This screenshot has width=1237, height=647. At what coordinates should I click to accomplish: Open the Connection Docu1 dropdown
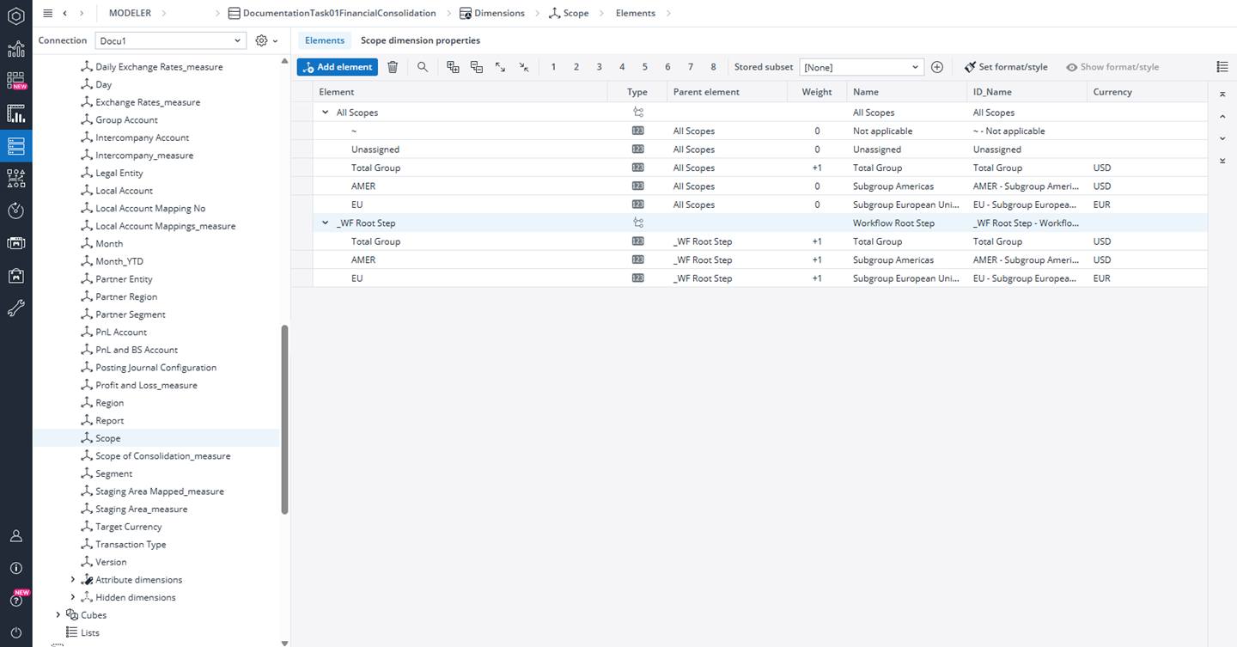coord(170,40)
